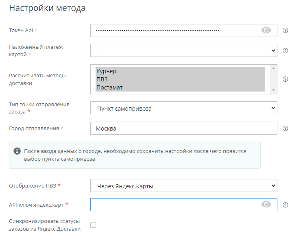This screenshot has width=301, height=240.
Task: Click help icon beside API-ключ яндекс.карт
Action: 285,205
